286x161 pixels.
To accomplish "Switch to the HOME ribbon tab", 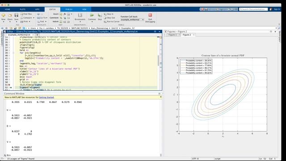I will pyautogui.click(x=8, y=9).
